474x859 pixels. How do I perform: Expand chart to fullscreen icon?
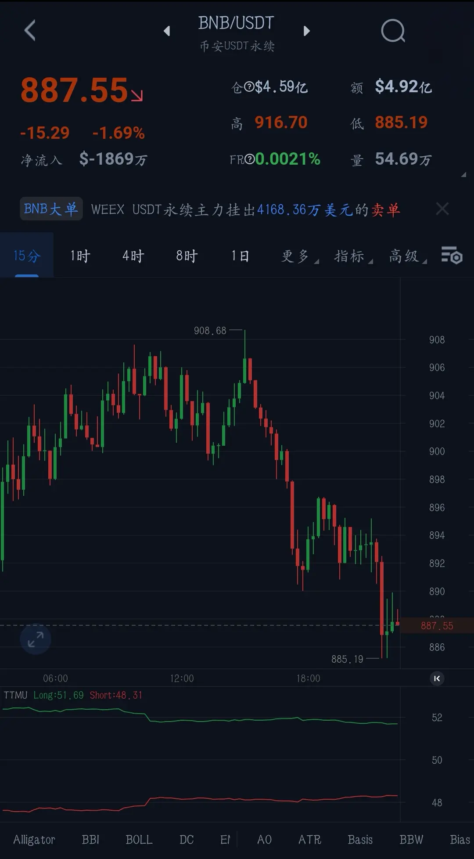36,639
